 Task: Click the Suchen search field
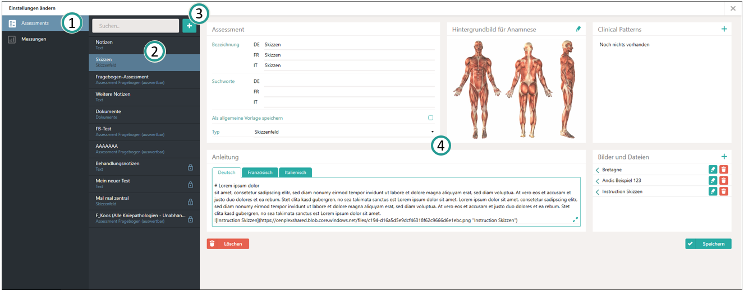[x=135, y=26]
